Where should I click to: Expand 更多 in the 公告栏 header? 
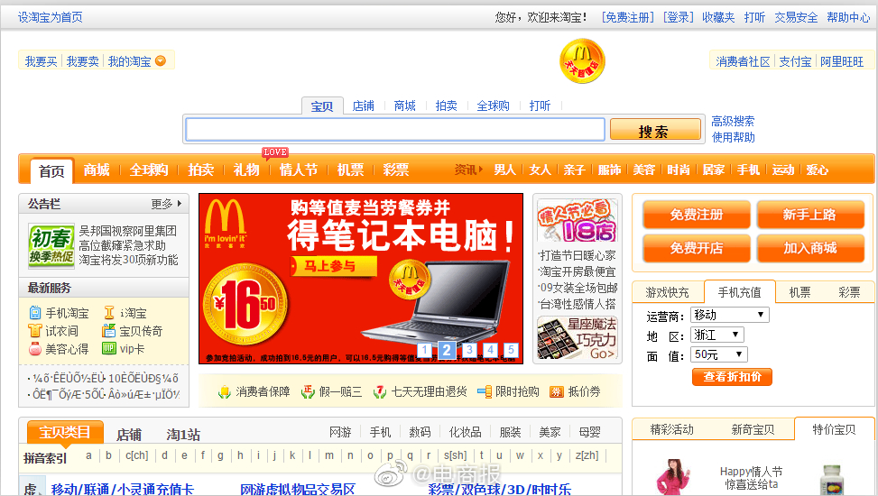(166, 205)
